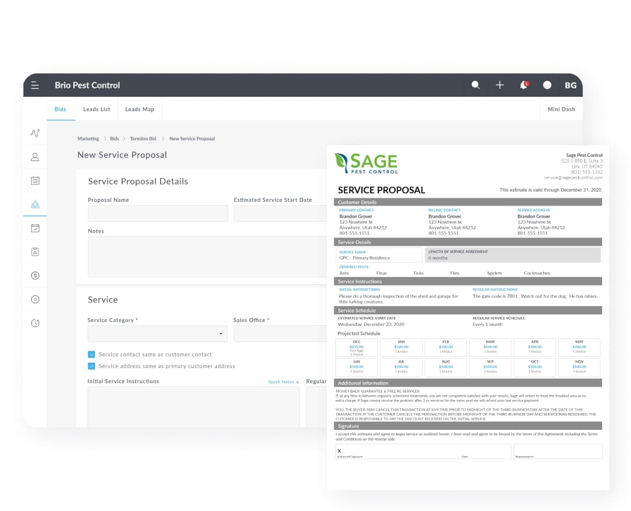Open the BG user profile menu
631x511 pixels.
571,85
